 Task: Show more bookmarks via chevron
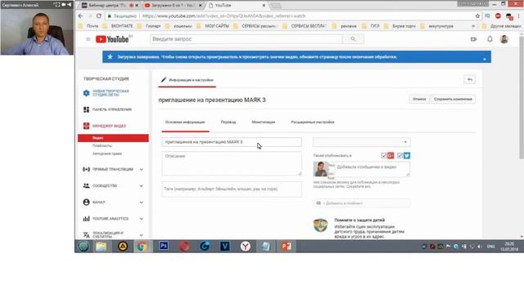tap(473, 26)
